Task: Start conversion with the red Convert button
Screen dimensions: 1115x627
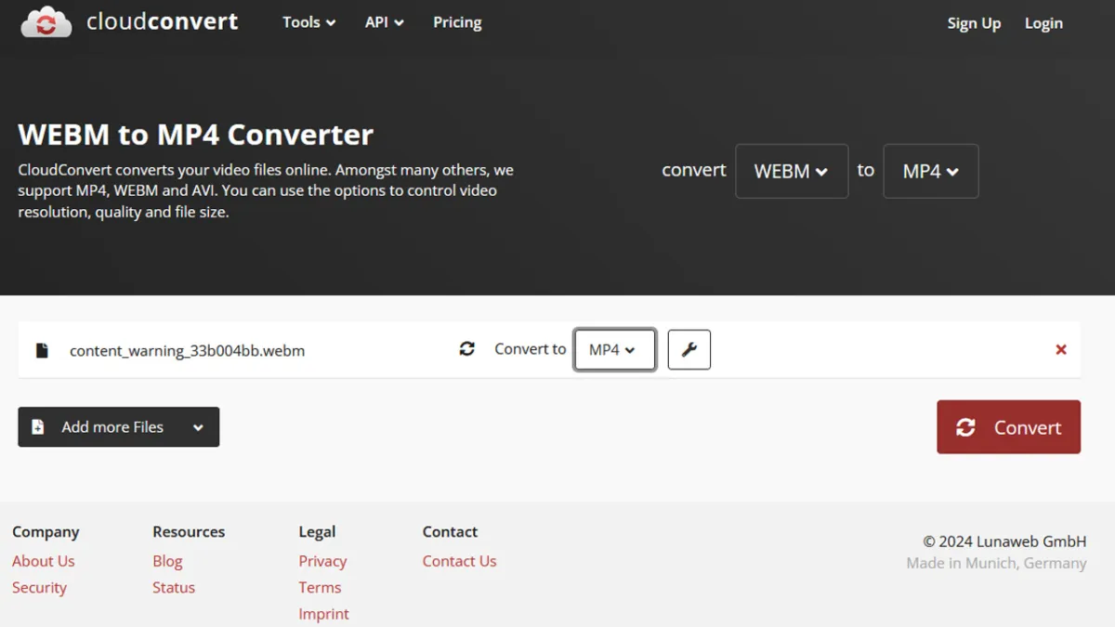Action: 1008,427
